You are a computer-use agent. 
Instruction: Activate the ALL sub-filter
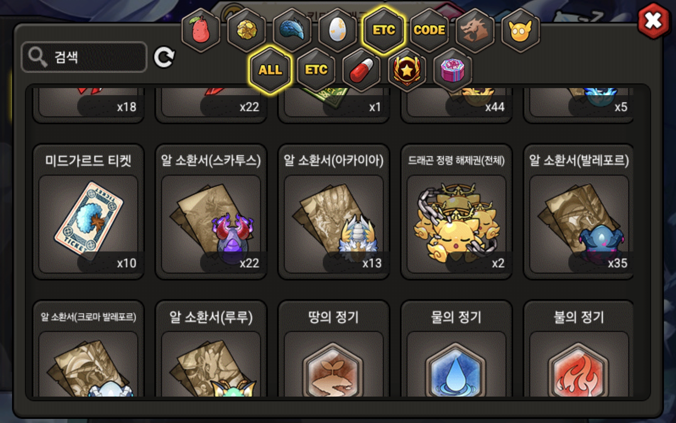[x=270, y=70]
